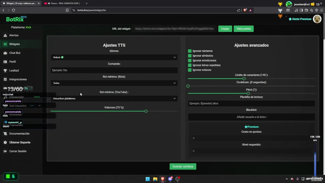Open the browser hamburger menu

[x=321, y=10]
